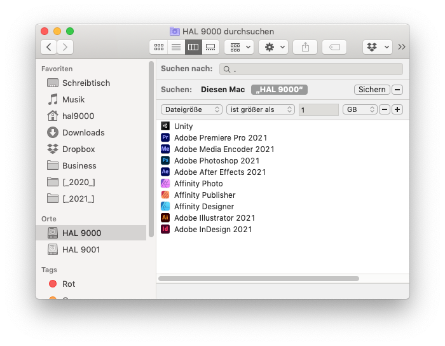
Task: Select gallery view toolbar icon
Action: [211, 47]
